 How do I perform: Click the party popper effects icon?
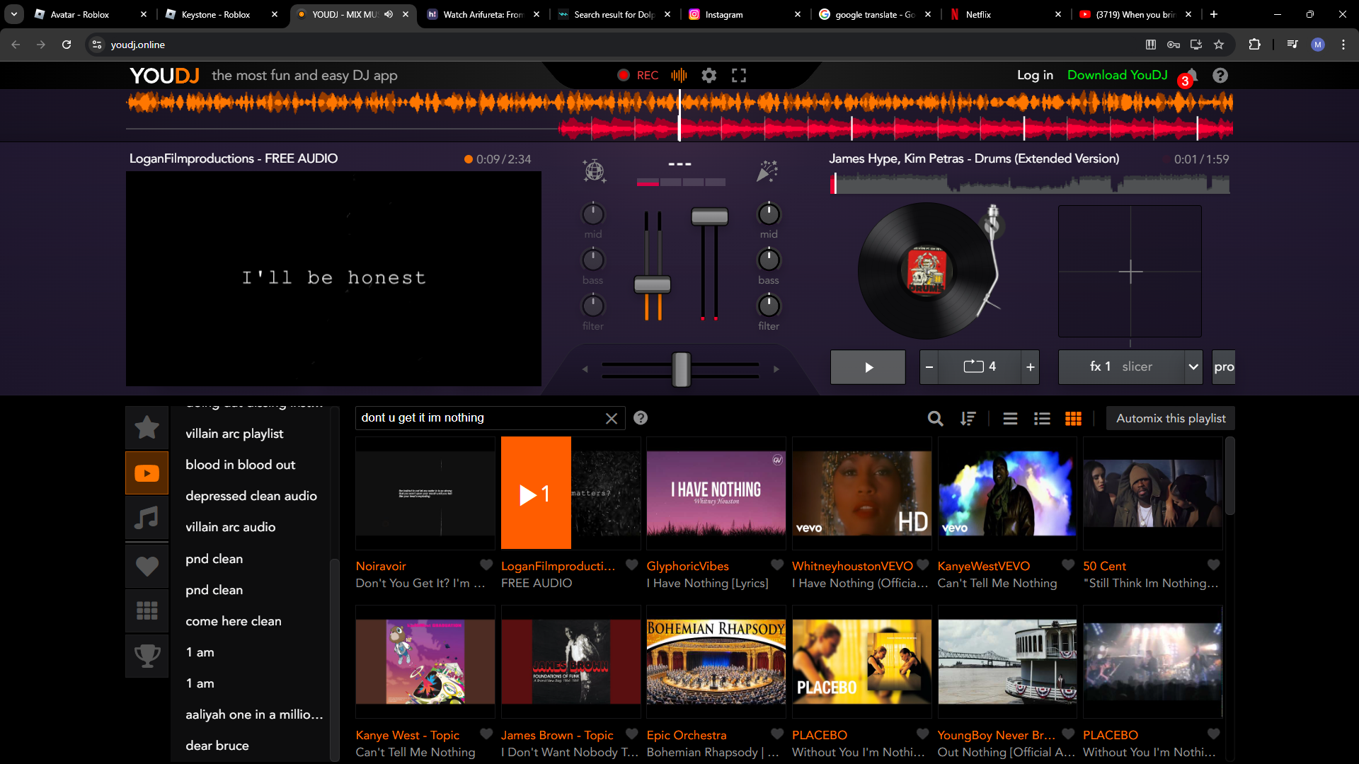point(767,170)
